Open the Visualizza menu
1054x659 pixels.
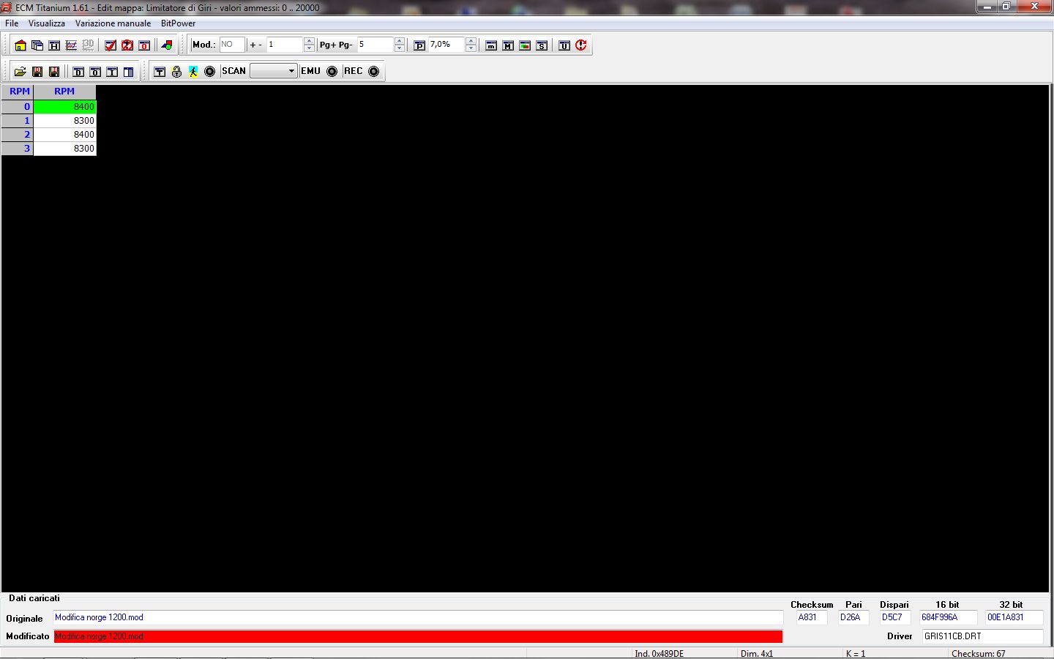point(47,23)
